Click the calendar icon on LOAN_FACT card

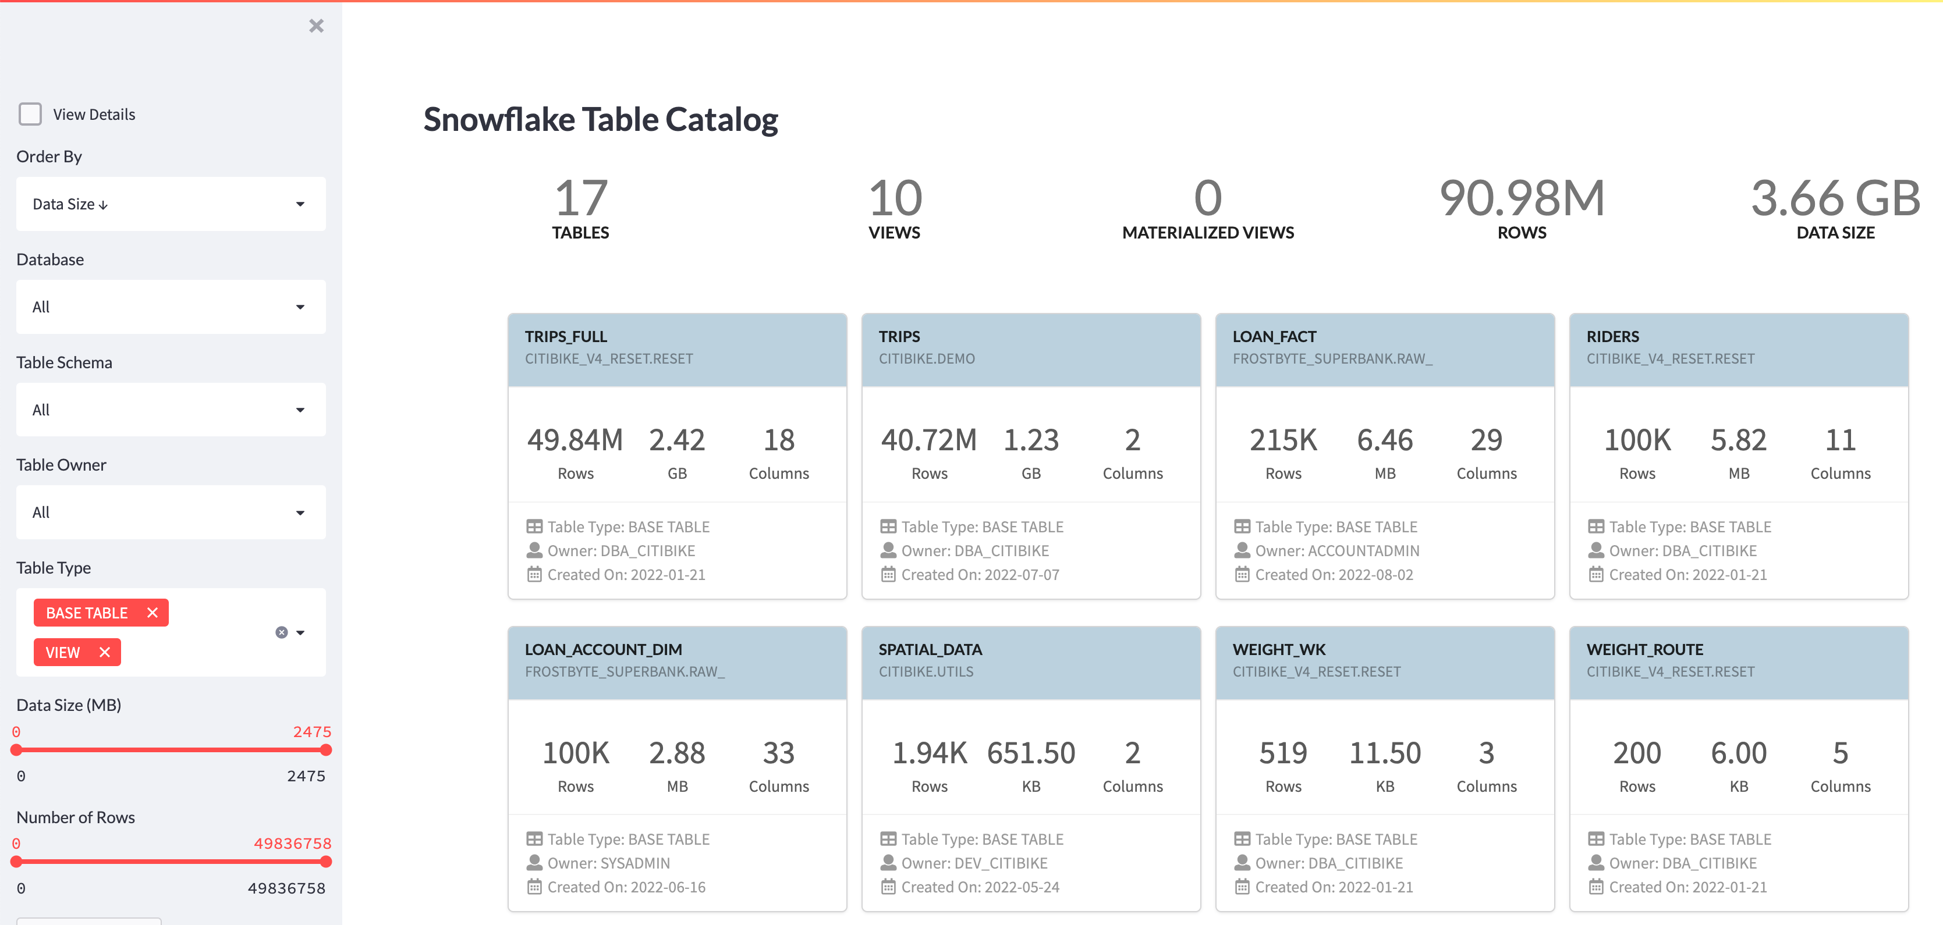pos(1242,574)
